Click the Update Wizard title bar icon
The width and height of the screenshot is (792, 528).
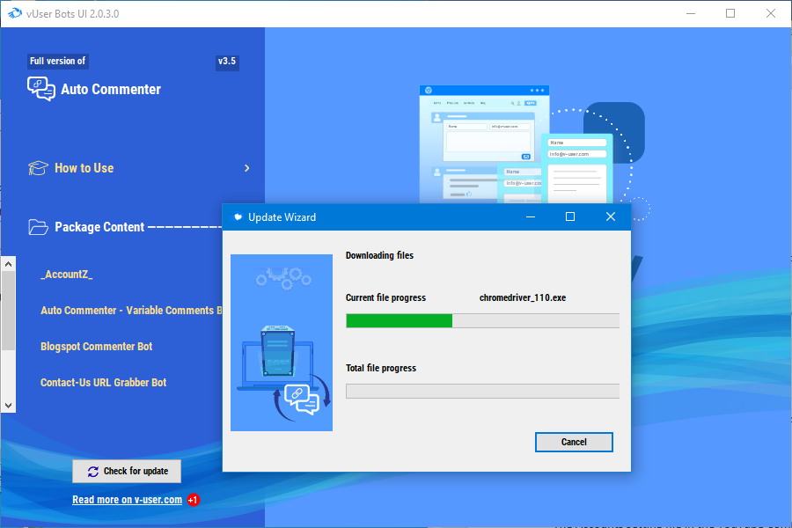[x=238, y=217]
